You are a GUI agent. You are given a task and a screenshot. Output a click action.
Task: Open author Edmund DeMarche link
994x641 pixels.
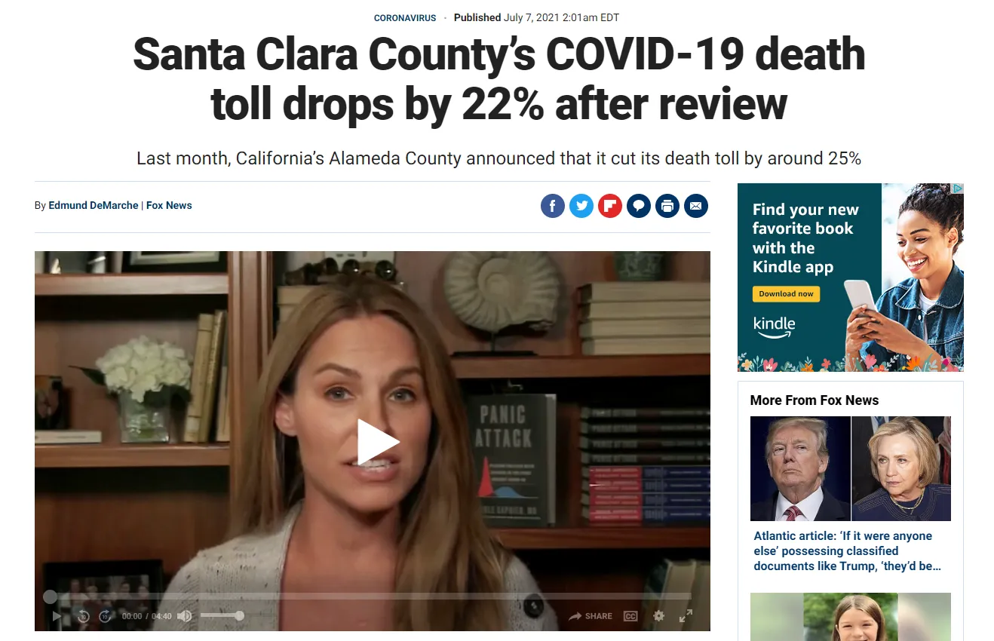94,205
